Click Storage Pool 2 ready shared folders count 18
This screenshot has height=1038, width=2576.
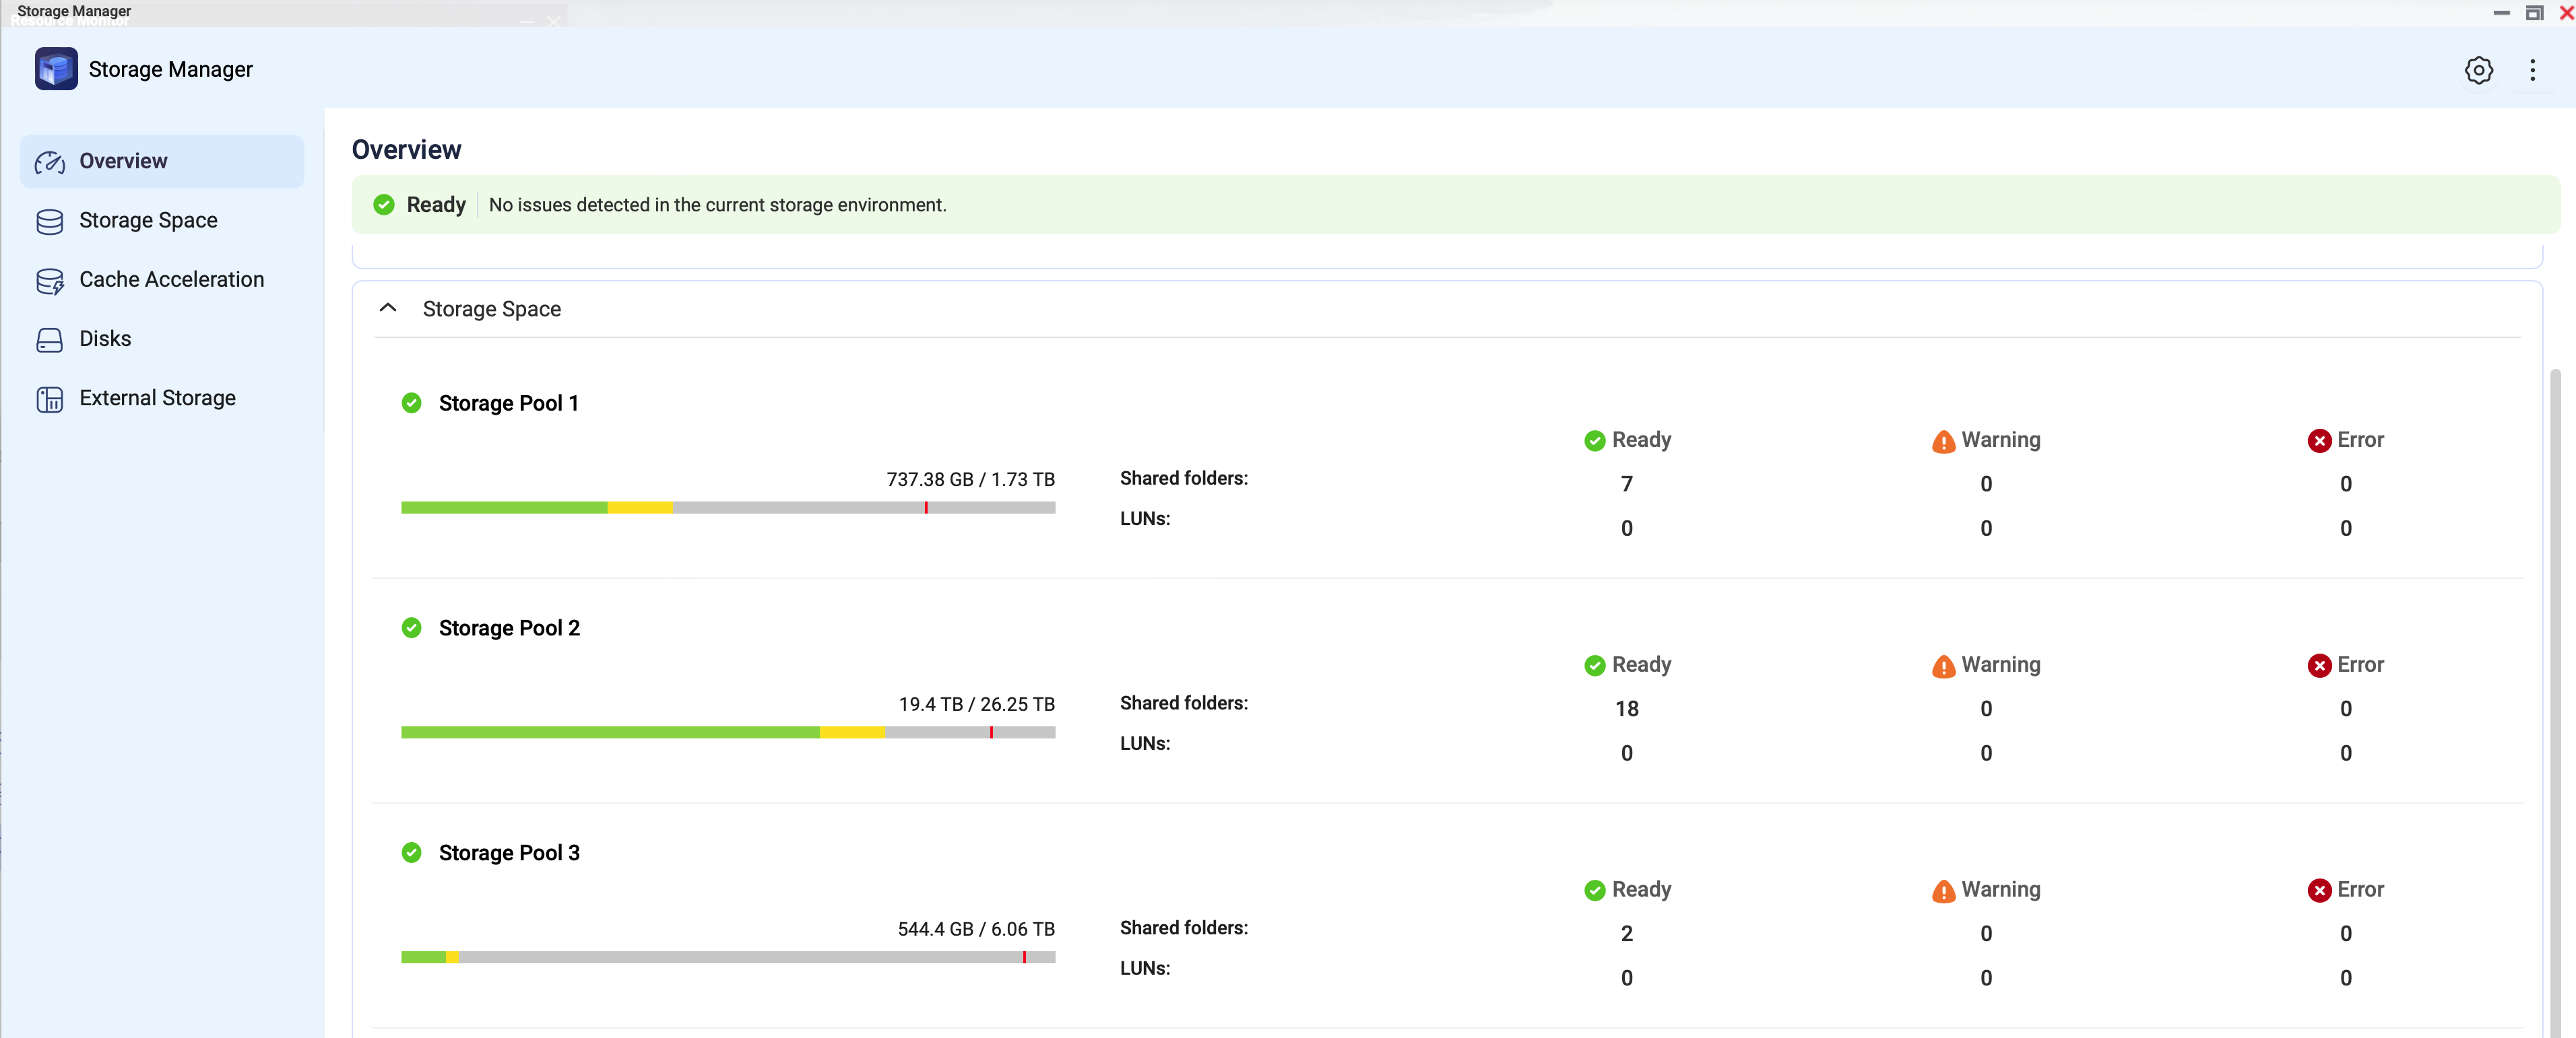(1626, 708)
